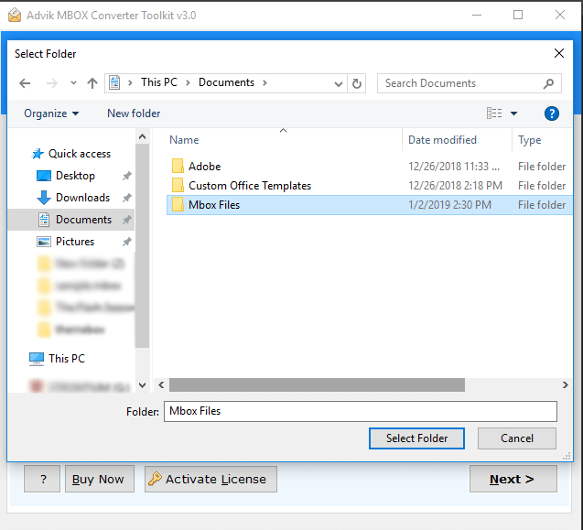This screenshot has height=530, width=583.
Task: Click the forward navigation arrow
Action: coord(51,83)
